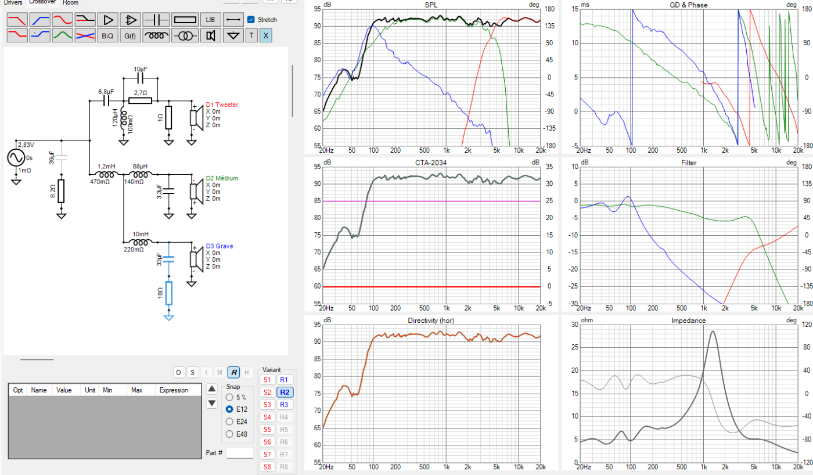813x475 pixels.
Task: Add a G(f) transfer function block
Action: 130,35
